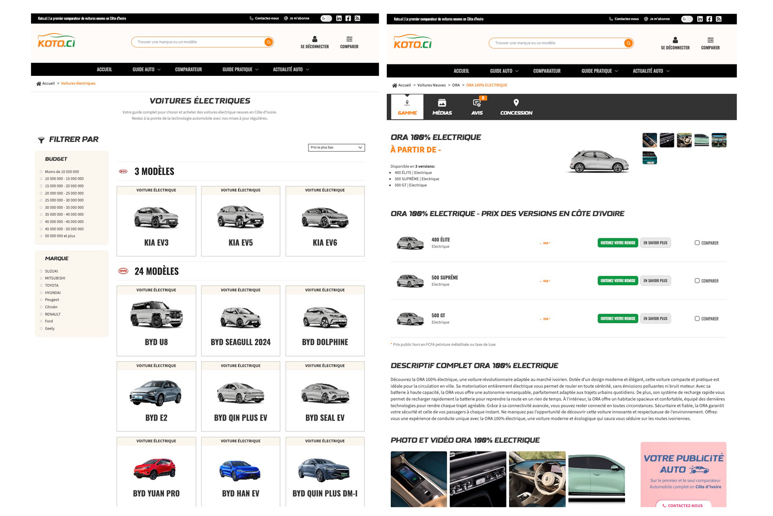Click home icon in left page breadcrumb

coord(39,84)
